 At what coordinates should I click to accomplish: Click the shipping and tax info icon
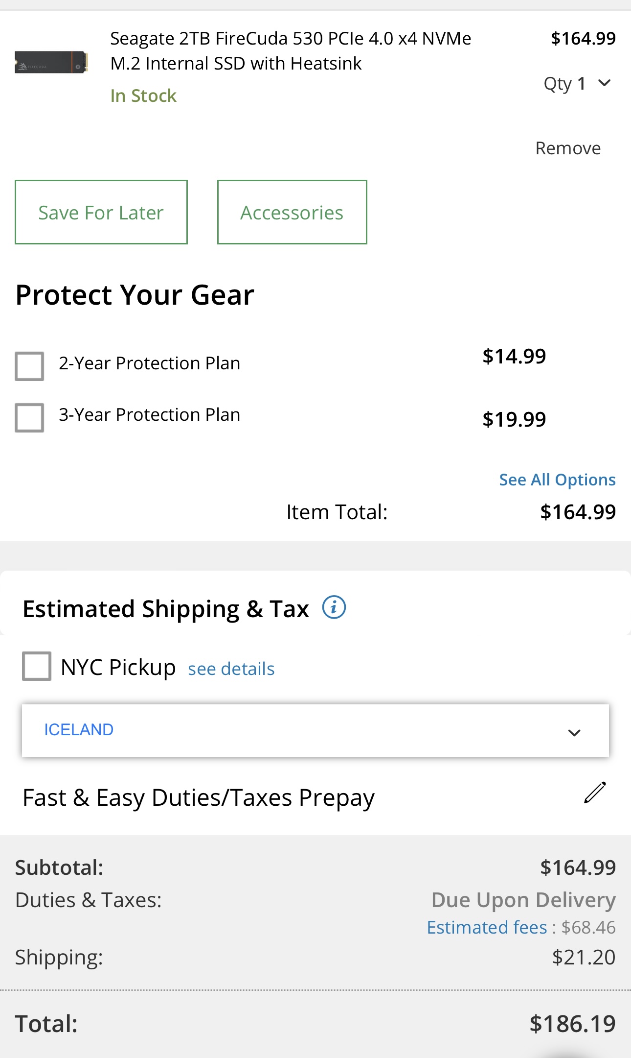tap(334, 608)
